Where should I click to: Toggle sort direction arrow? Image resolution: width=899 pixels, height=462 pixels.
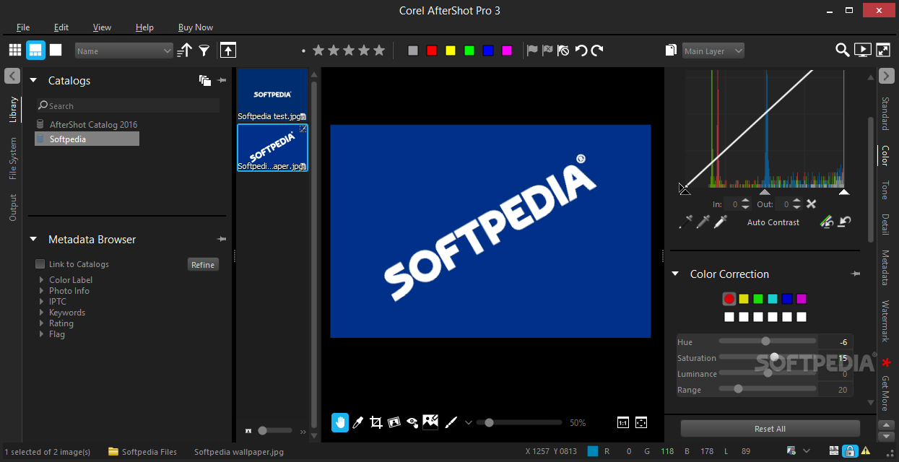pyautogui.click(x=185, y=51)
